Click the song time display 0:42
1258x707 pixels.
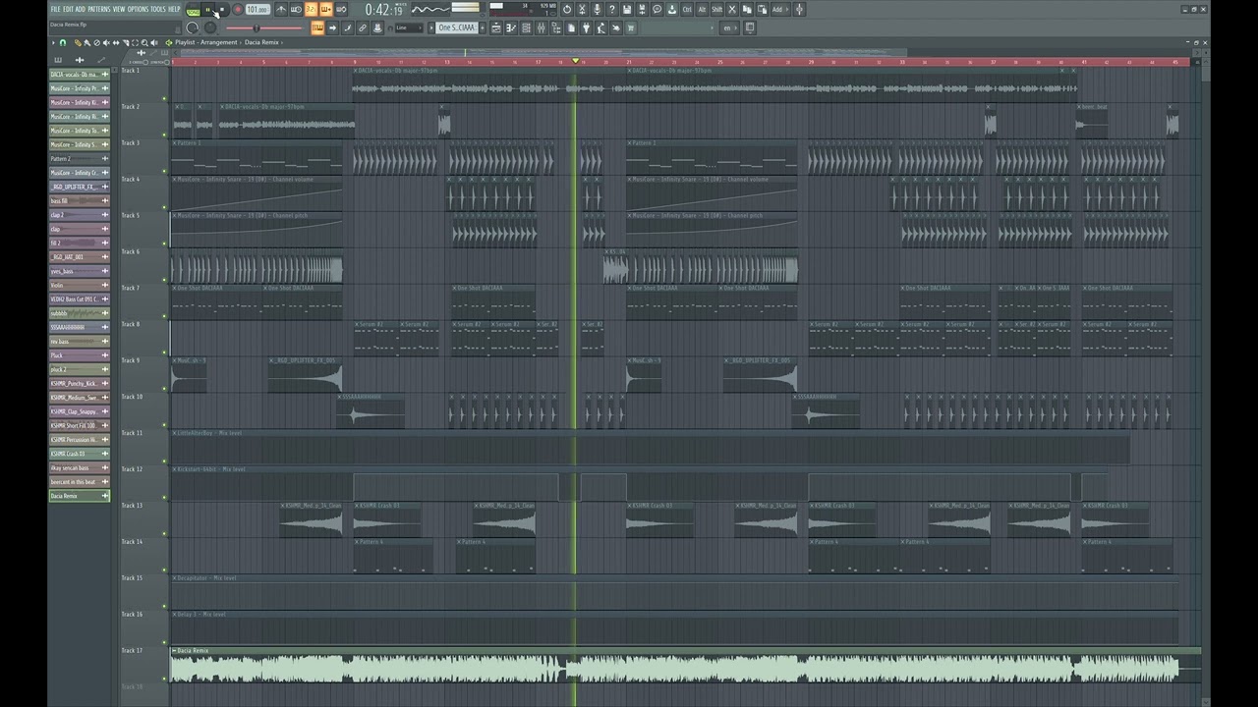click(x=383, y=10)
